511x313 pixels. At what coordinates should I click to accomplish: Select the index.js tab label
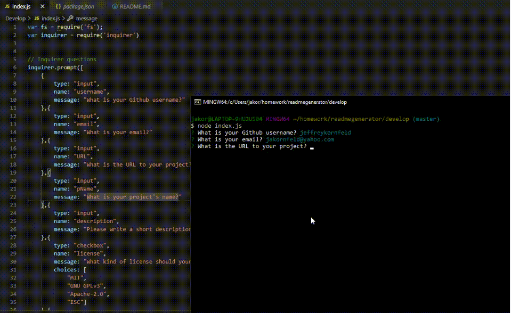coord(21,7)
